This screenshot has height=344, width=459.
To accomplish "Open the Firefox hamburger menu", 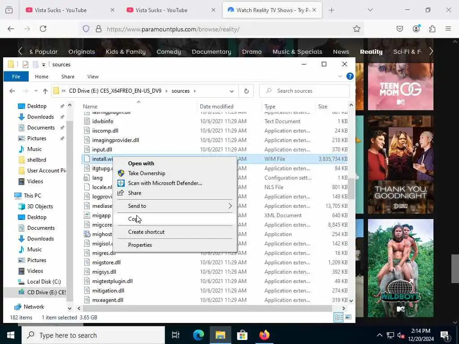I will [448, 29].
